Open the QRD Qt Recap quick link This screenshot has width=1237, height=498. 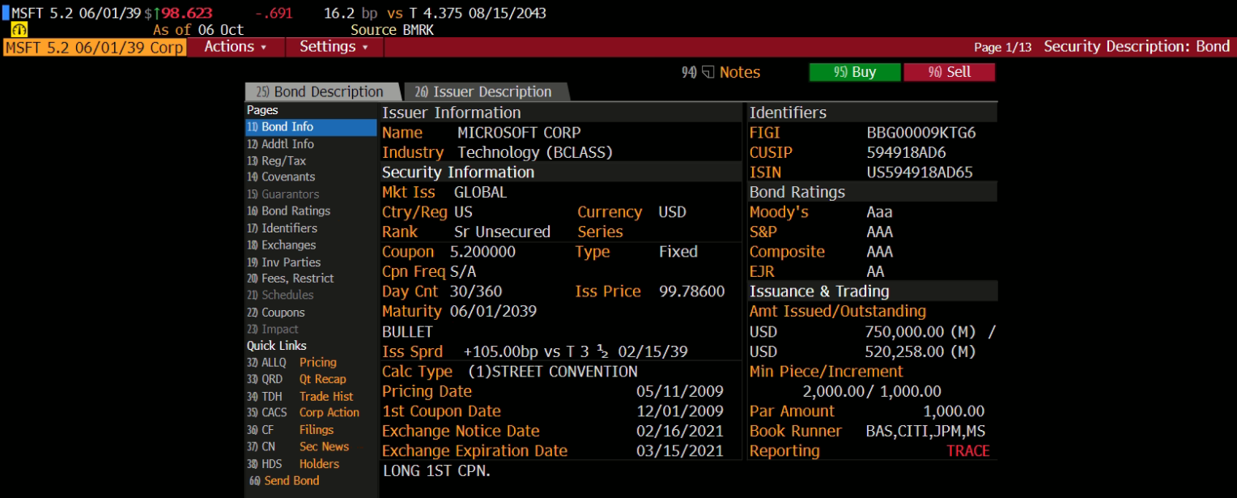point(296,379)
